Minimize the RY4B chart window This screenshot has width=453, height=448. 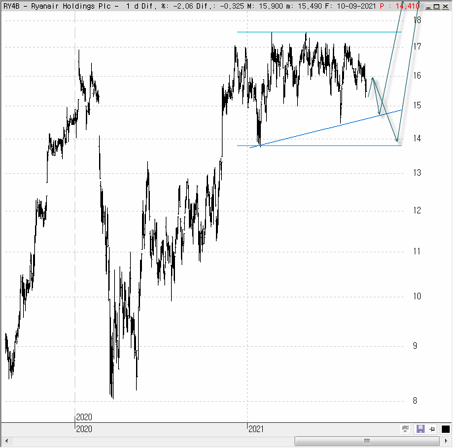click(429, 7)
